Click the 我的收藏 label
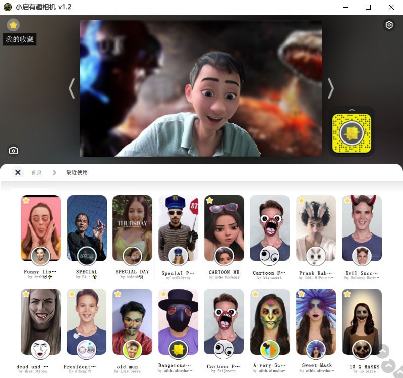 pyautogui.click(x=20, y=39)
